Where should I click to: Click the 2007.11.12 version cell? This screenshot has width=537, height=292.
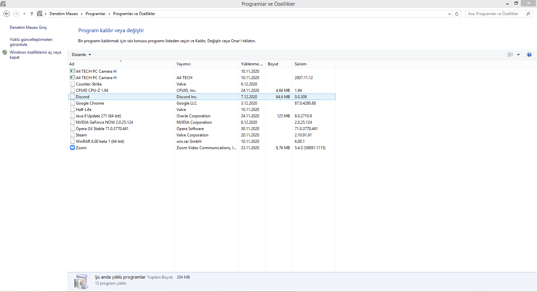click(304, 78)
